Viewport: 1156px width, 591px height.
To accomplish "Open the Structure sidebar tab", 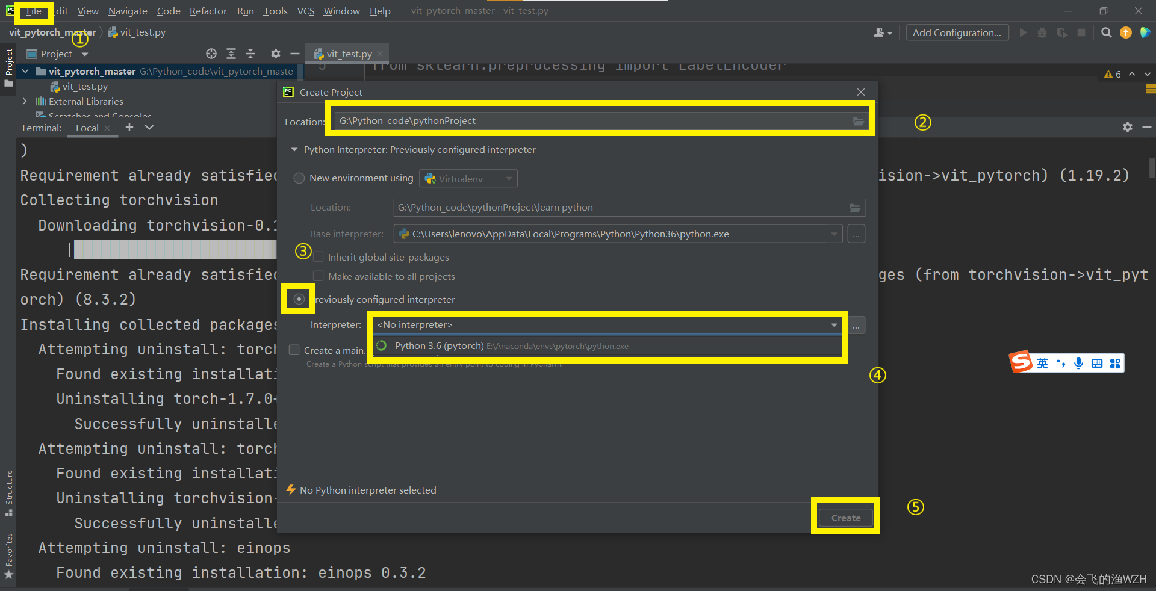I will tap(9, 493).
